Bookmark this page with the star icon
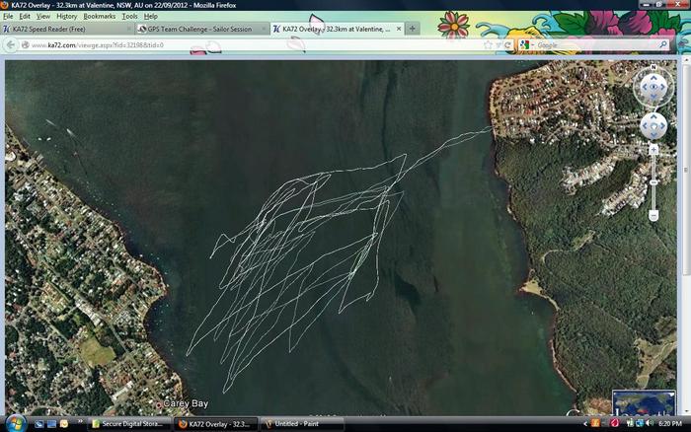The image size is (691, 432). point(488,44)
